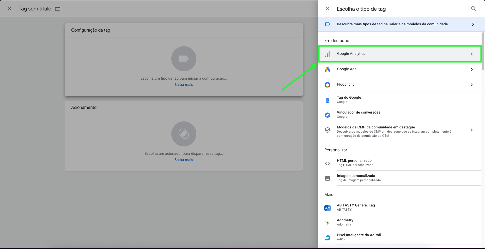
Task: Follow Saiba mais link under Configuração da tag
Action: [x=184, y=85]
